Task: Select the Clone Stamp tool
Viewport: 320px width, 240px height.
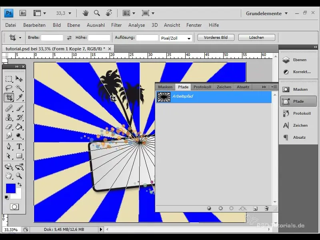Action: coord(8,118)
